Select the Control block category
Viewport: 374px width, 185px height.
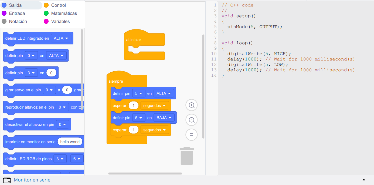(x=58, y=5)
